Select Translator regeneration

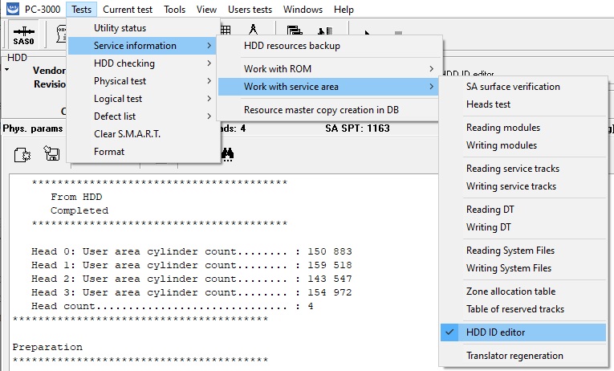514,356
